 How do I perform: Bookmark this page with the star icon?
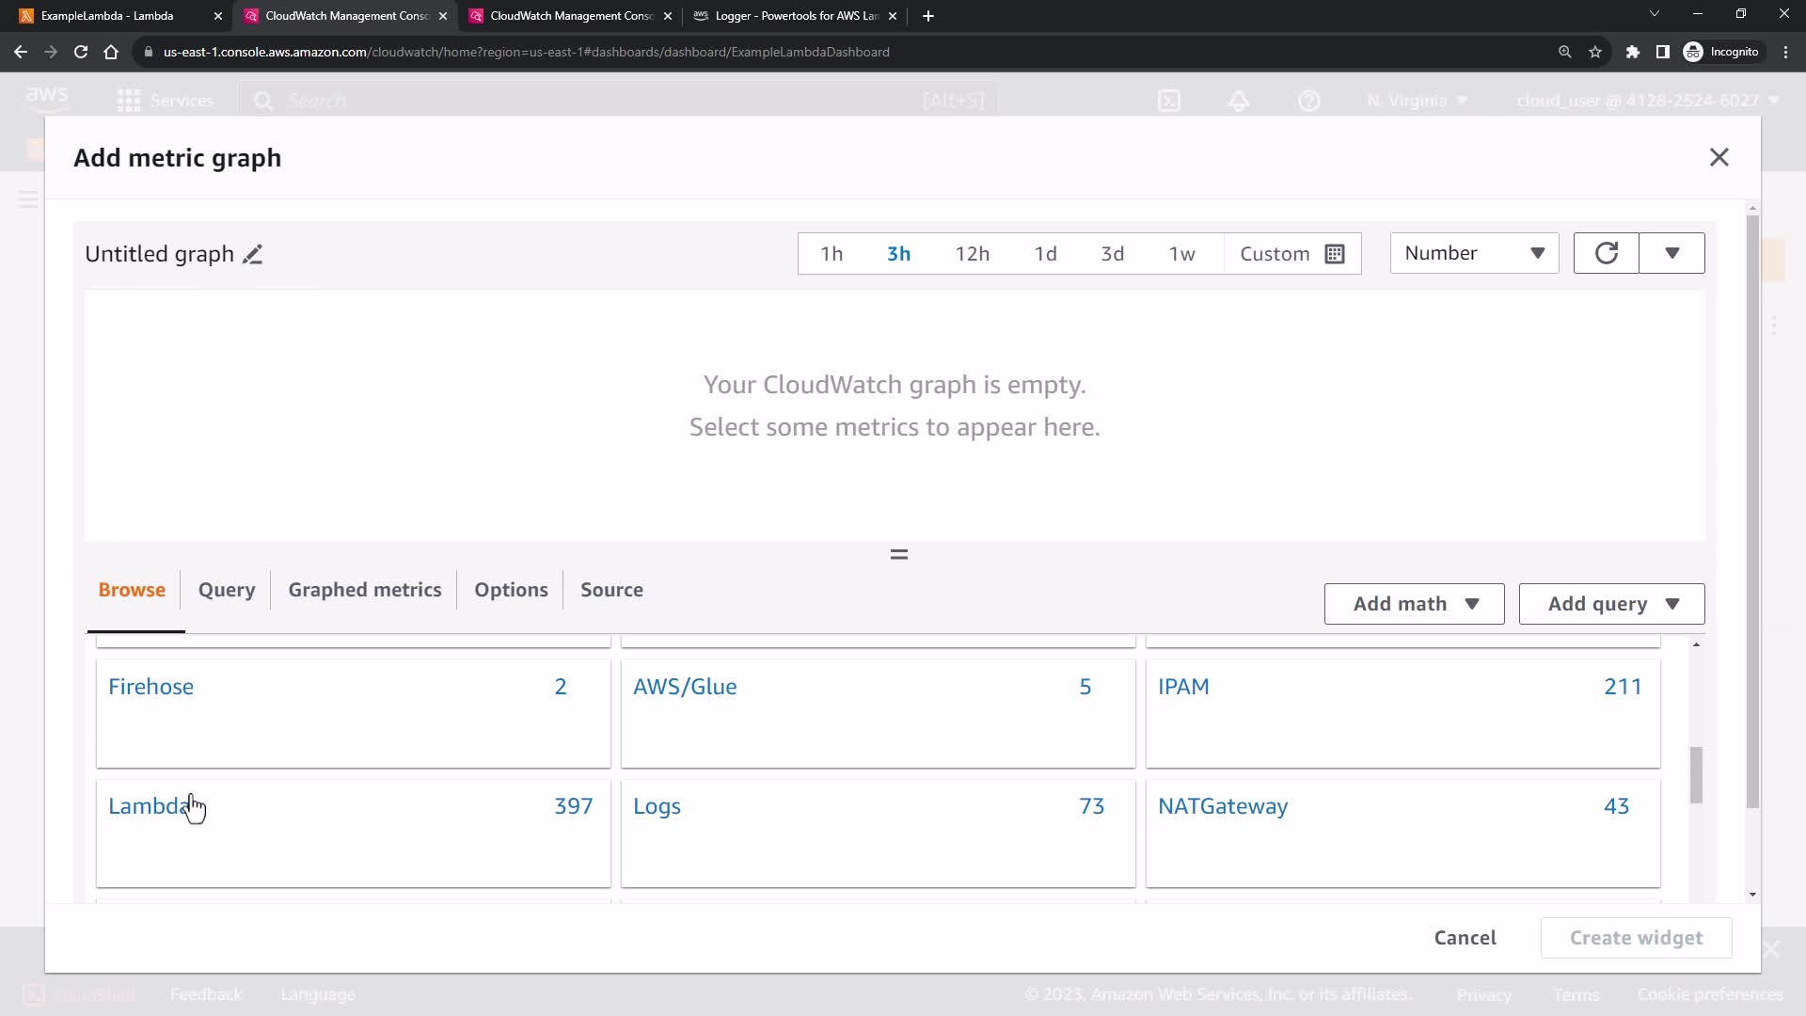tap(1595, 52)
